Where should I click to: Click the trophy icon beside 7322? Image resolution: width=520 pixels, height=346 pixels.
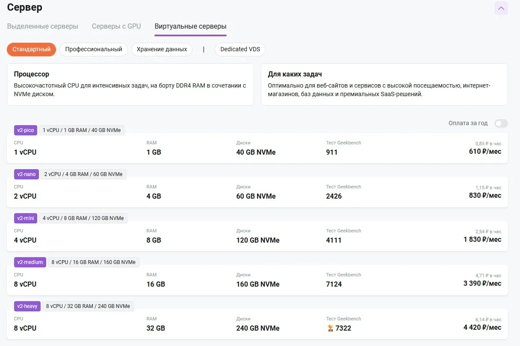pyautogui.click(x=330, y=328)
